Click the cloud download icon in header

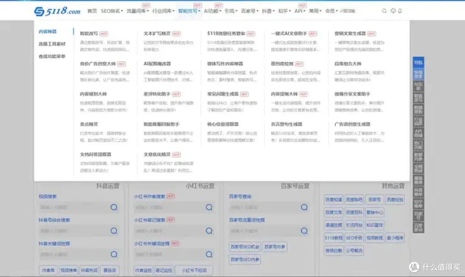pyautogui.click(x=393, y=11)
